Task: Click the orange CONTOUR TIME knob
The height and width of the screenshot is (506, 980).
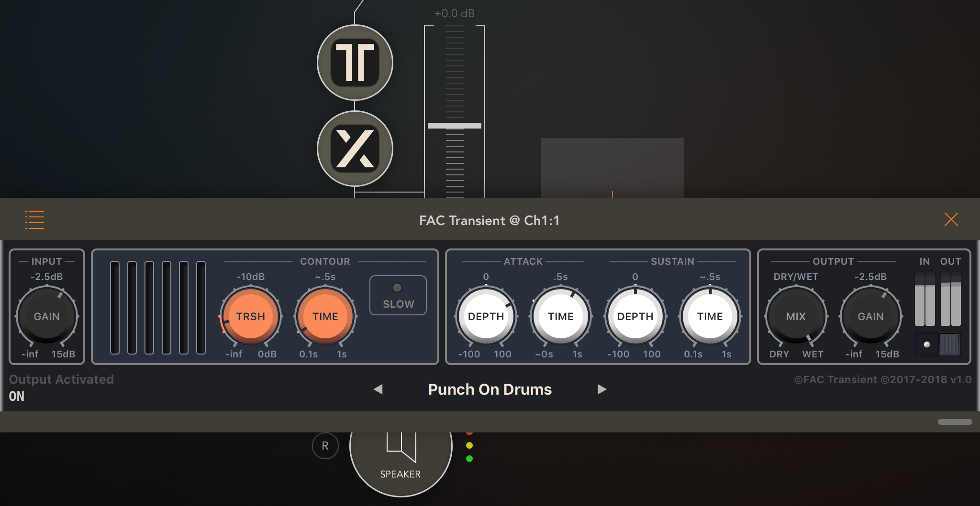Action: (x=325, y=316)
